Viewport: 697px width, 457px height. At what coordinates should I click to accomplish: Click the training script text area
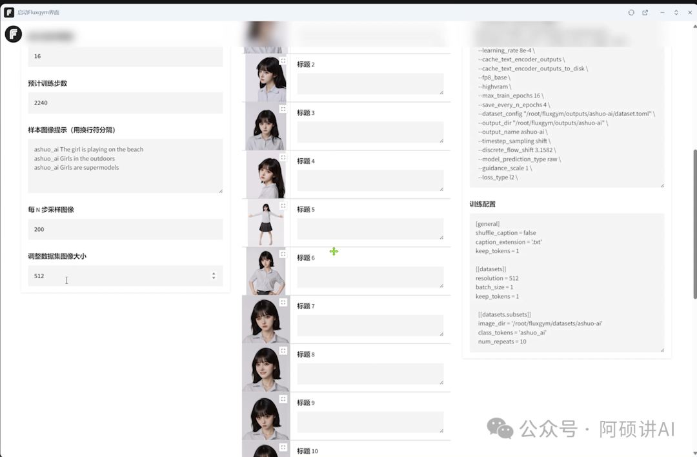567,116
